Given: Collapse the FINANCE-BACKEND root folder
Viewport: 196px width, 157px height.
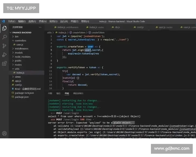Looking at the screenshot, I should click(x=23, y=33).
